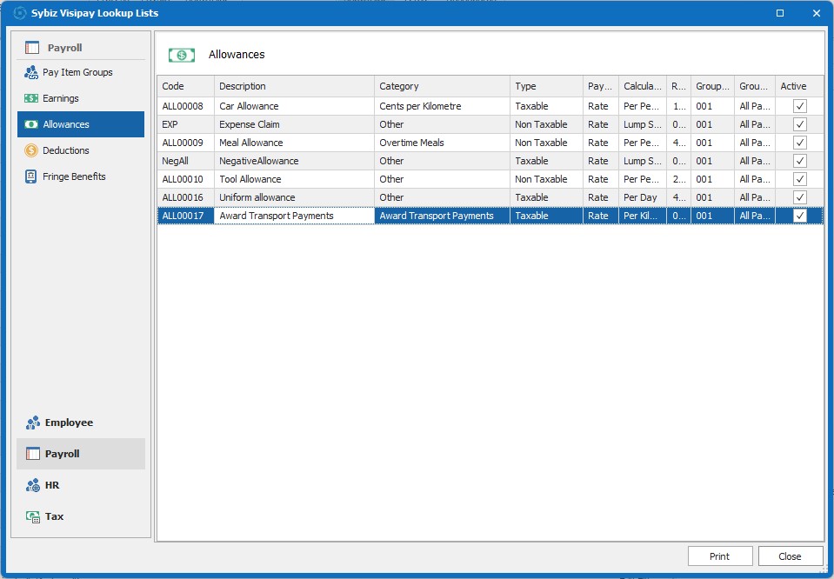
Task: Toggle Active checkbox for Car Allowance
Action: pyautogui.click(x=799, y=106)
